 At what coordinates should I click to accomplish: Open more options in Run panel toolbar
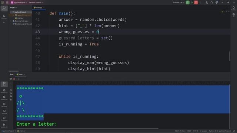click(x=18, y=79)
